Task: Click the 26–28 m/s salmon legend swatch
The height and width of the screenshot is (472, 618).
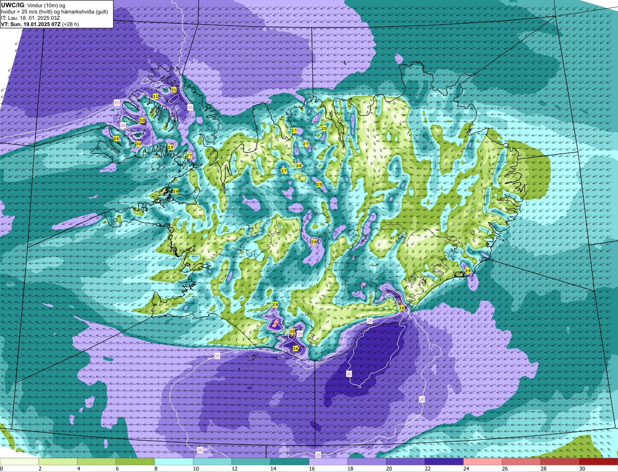Action: [x=521, y=462]
